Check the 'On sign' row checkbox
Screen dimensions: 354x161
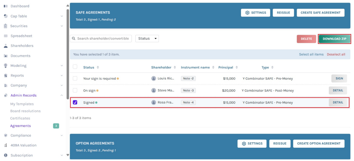pos(75,90)
